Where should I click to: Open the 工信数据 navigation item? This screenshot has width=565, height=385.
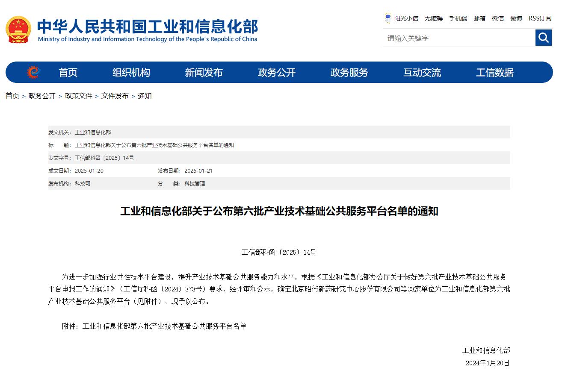tap(494, 73)
